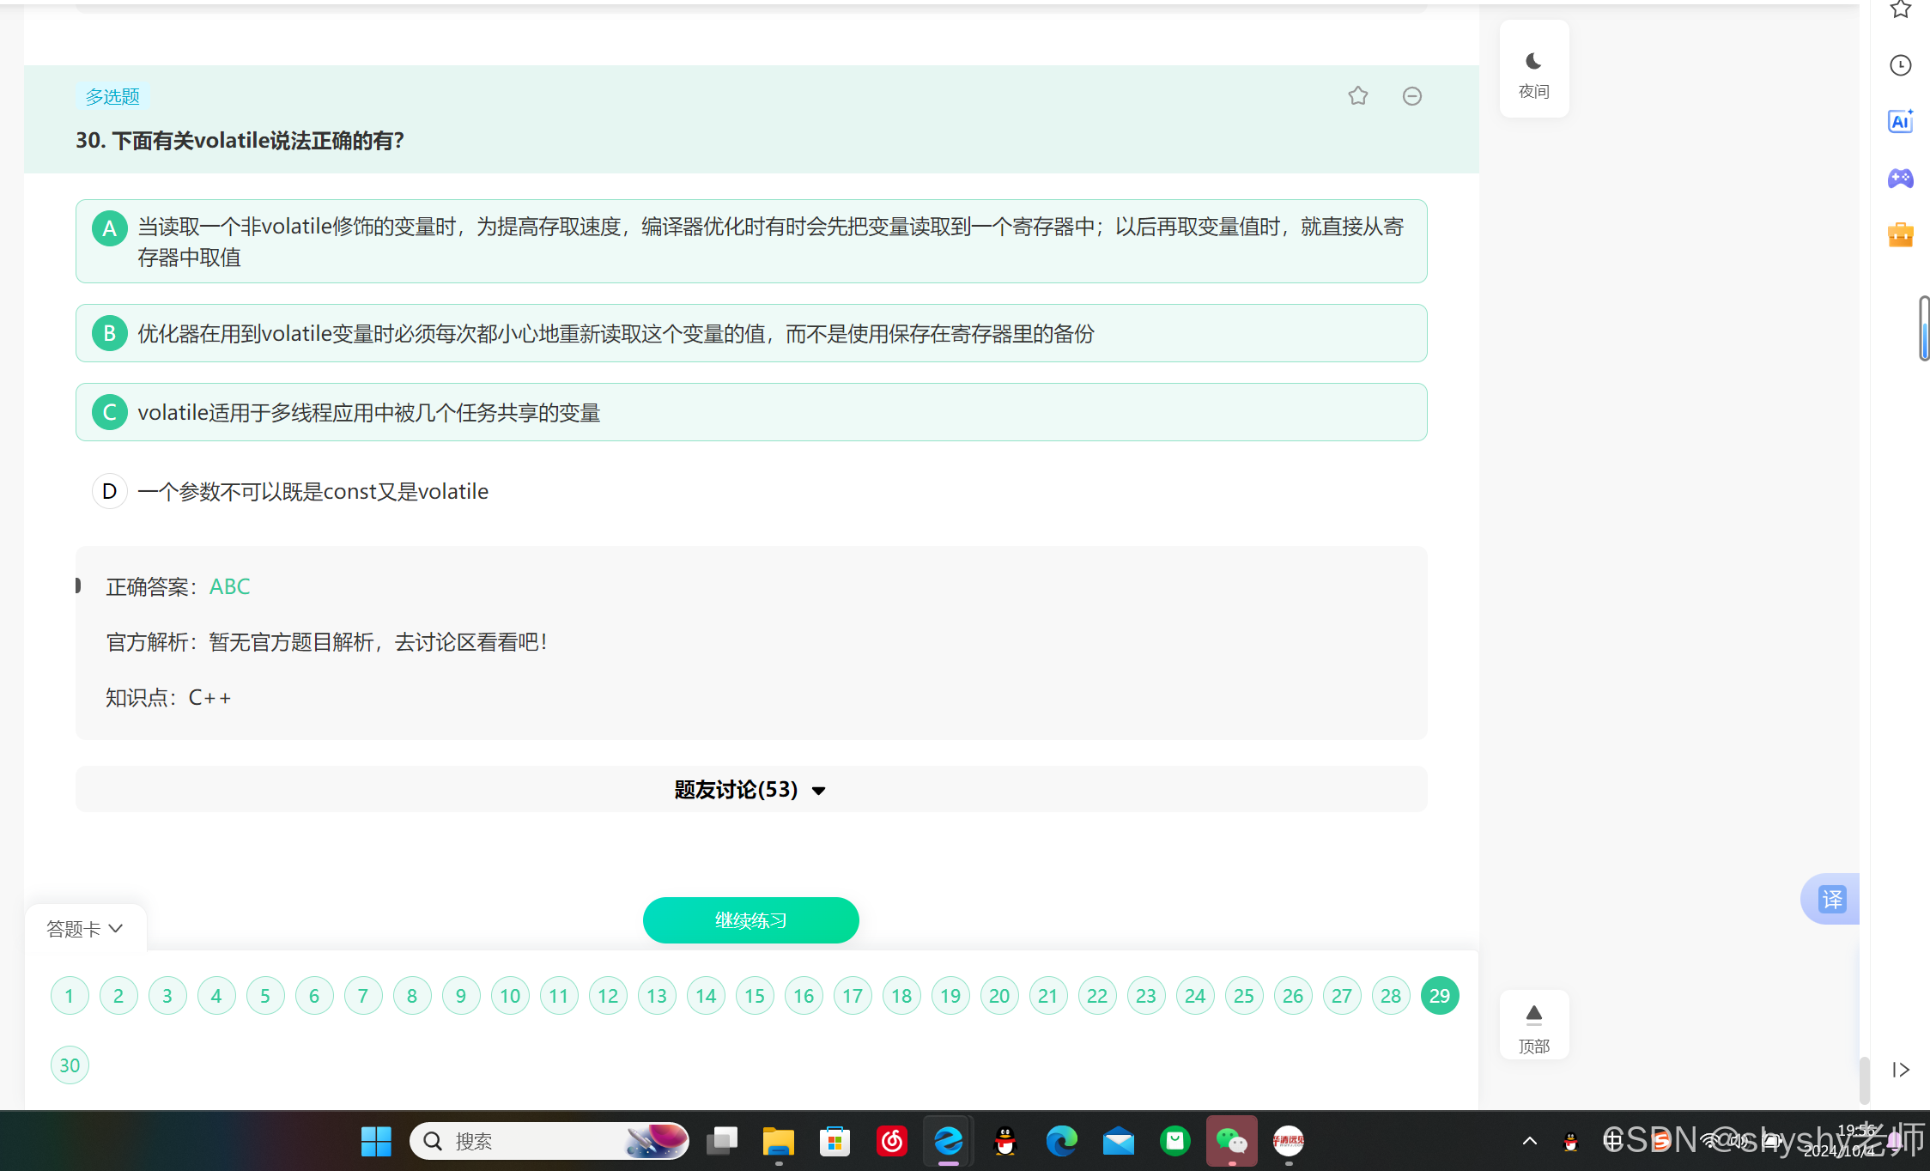
Task: Jump back to the page top
Action: click(x=1533, y=1025)
